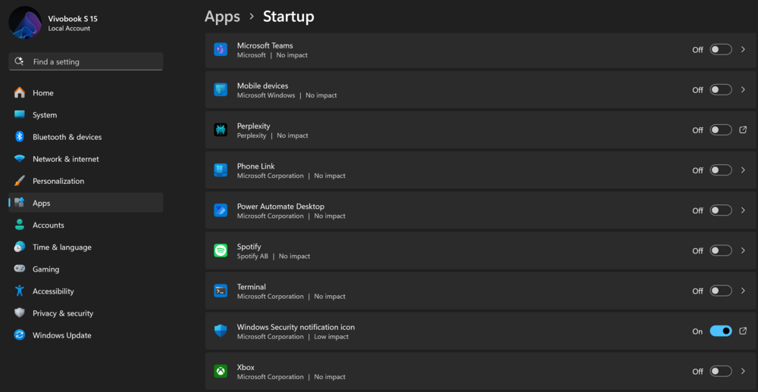This screenshot has width=758, height=392.
Task: Disable Windows Security notification icon startup
Action: [x=720, y=331]
